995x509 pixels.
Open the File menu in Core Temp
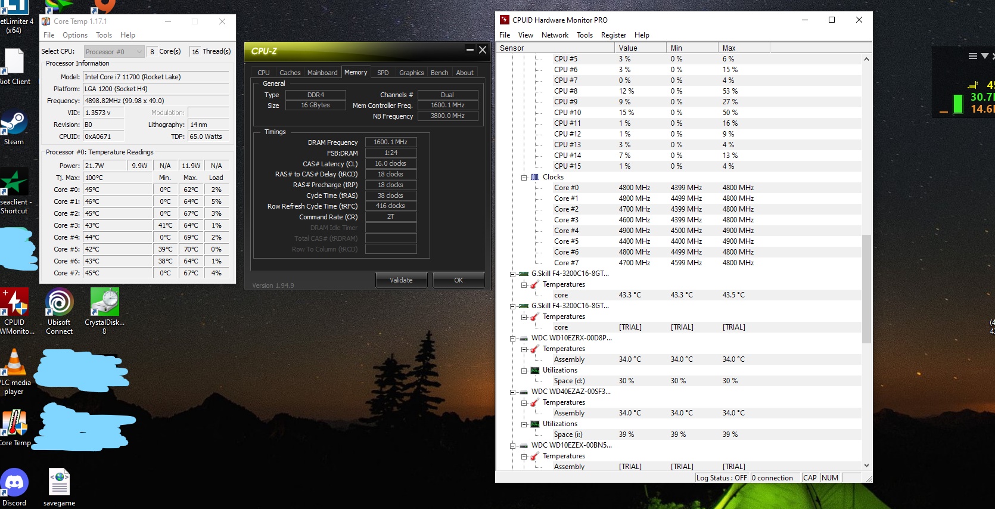[x=49, y=35]
